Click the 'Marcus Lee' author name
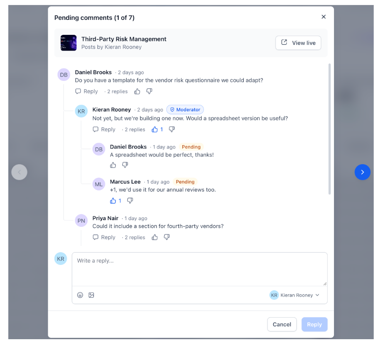The image size is (378, 345). tap(125, 182)
